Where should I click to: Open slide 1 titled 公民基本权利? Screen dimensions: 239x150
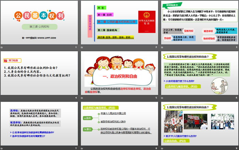pos(40,24)
